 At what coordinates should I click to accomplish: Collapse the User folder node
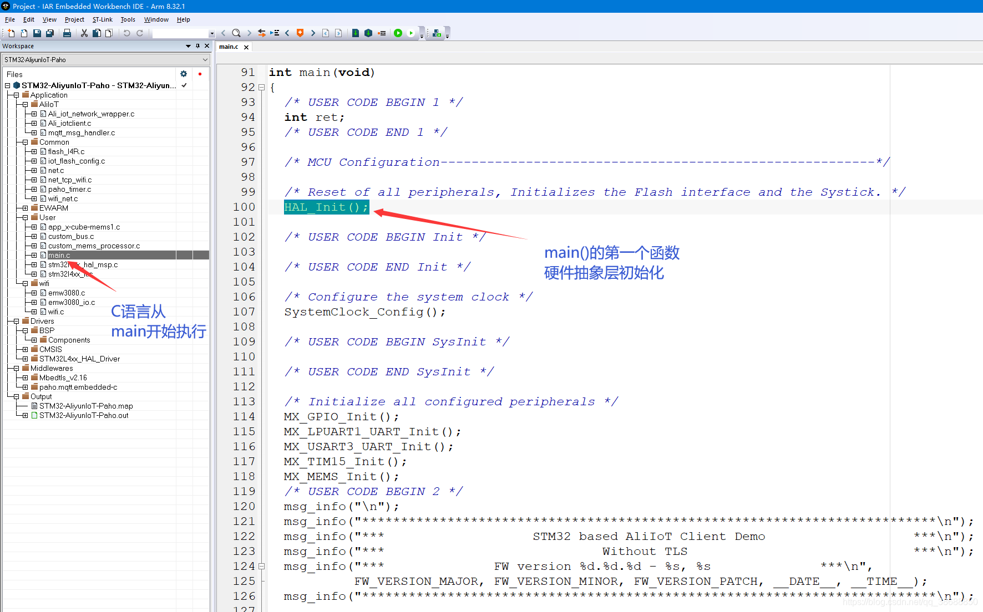click(x=25, y=217)
